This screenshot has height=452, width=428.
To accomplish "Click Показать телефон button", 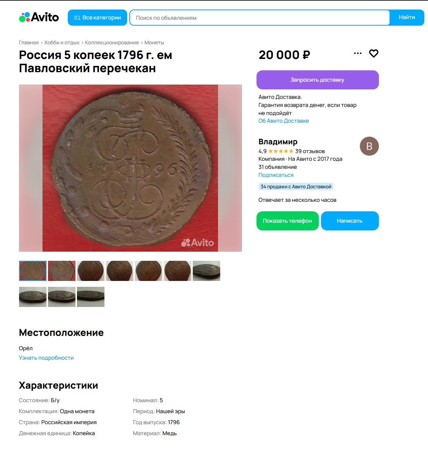I will tap(287, 221).
